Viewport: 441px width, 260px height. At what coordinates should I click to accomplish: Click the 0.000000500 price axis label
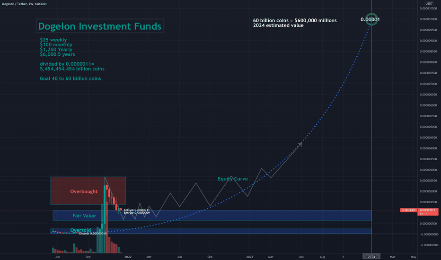(428, 224)
